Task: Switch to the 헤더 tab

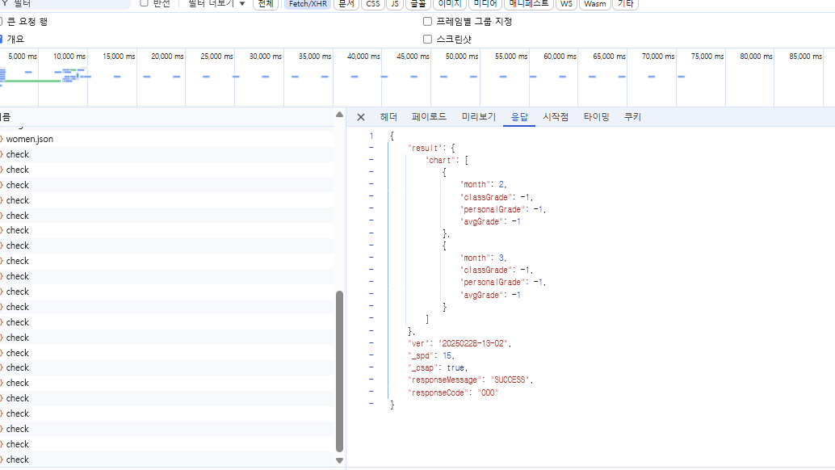Action: click(388, 117)
